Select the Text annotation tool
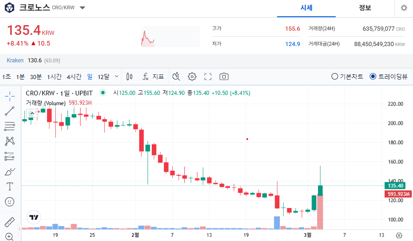This screenshot has height=241, width=413. (x=10, y=187)
